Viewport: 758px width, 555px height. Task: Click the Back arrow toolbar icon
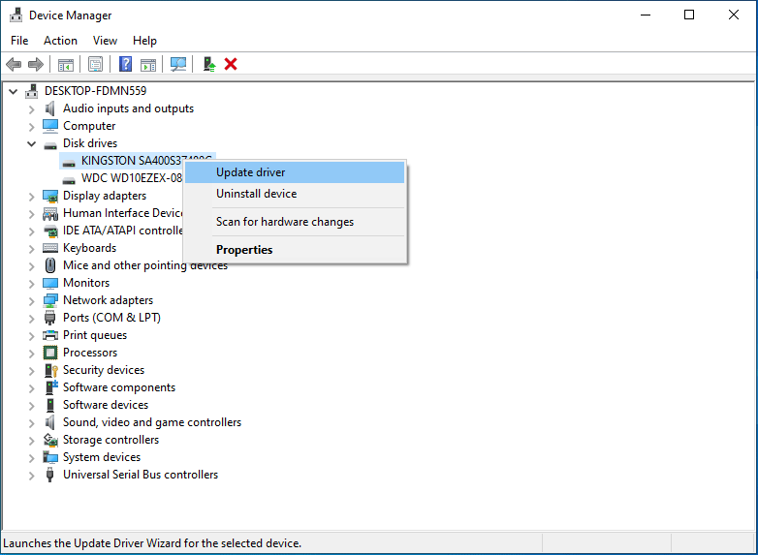tap(14, 64)
